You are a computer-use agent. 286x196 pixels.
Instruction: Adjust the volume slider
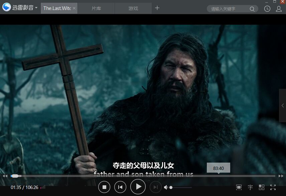coord(181,187)
